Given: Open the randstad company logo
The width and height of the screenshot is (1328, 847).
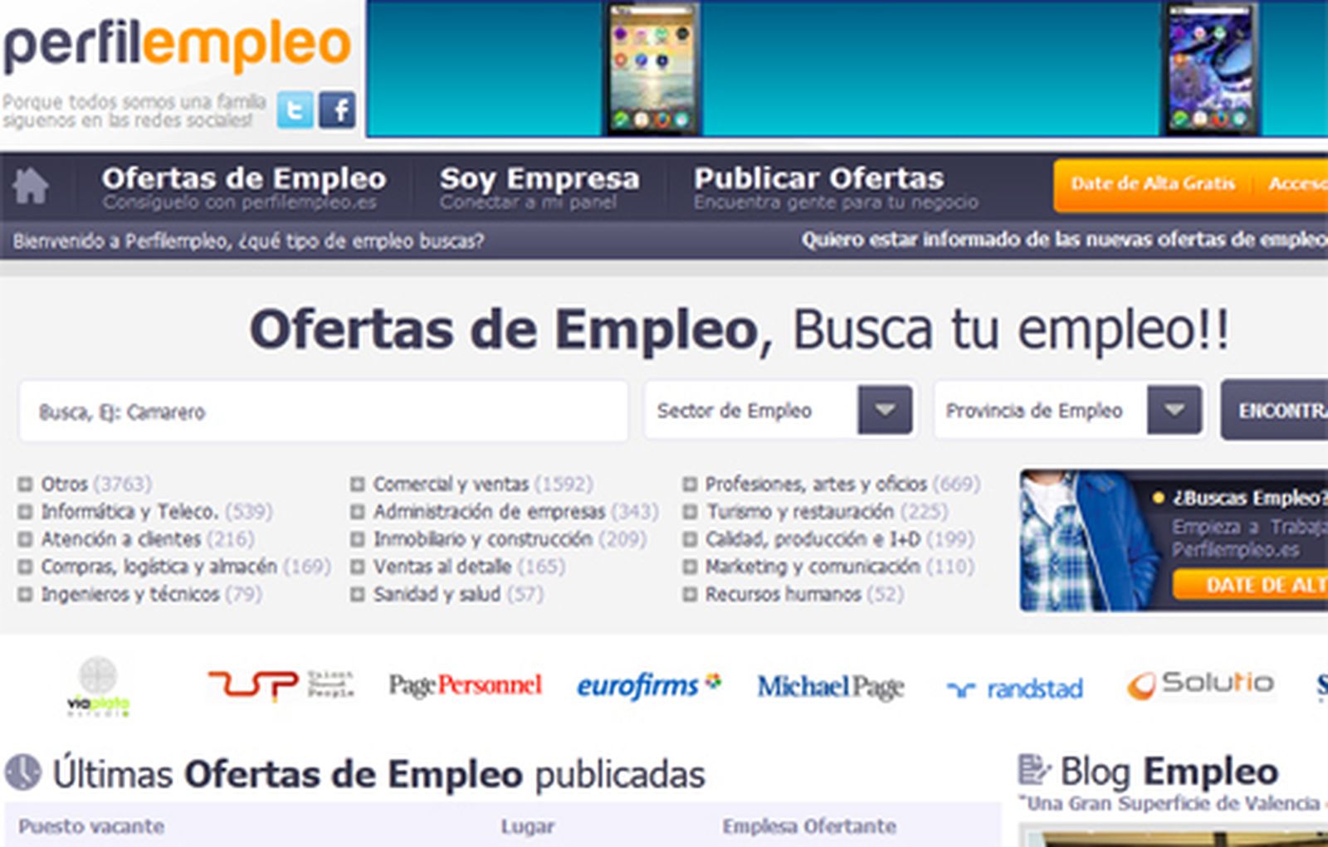Looking at the screenshot, I should 1015,689.
